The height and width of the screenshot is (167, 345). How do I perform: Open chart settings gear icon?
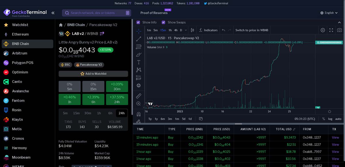pyautogui.click(x=323, y=30)
